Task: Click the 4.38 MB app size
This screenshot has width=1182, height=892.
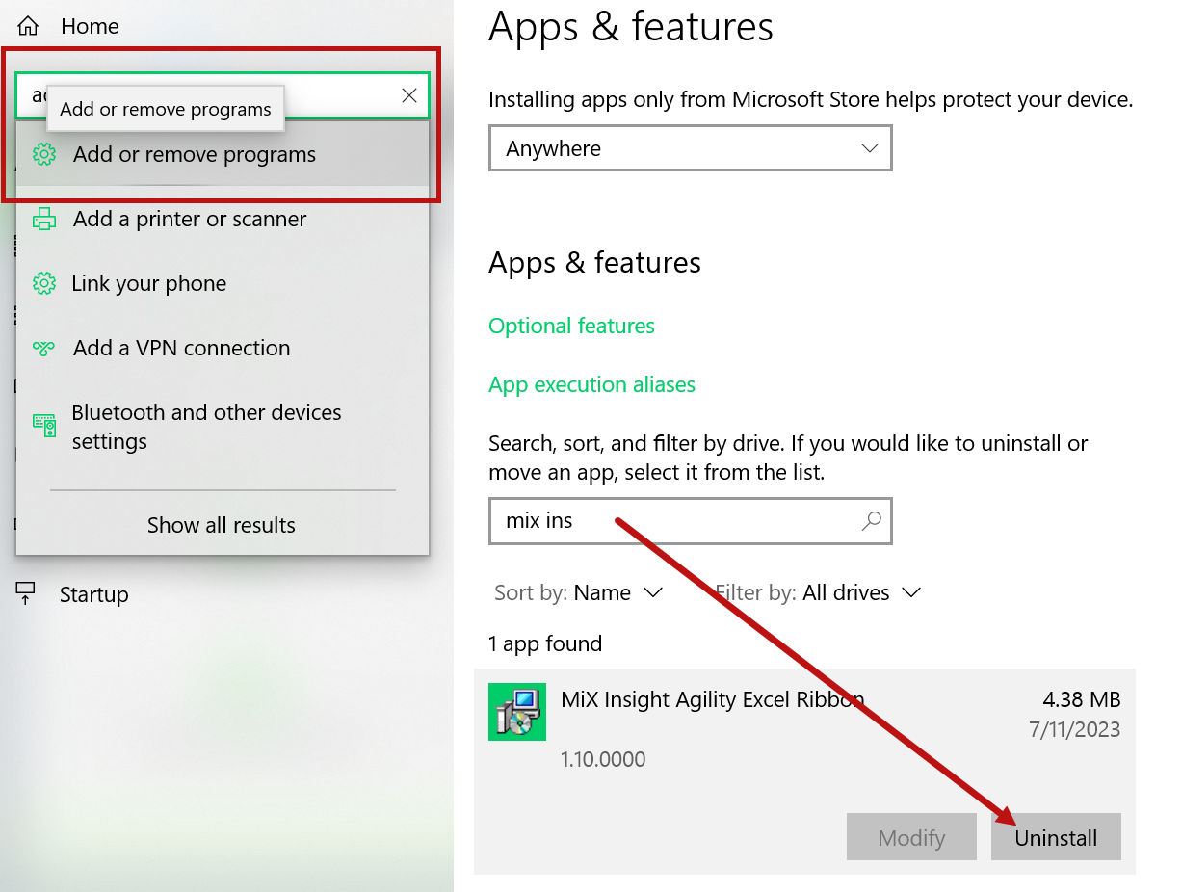Action: point(1082,699)
